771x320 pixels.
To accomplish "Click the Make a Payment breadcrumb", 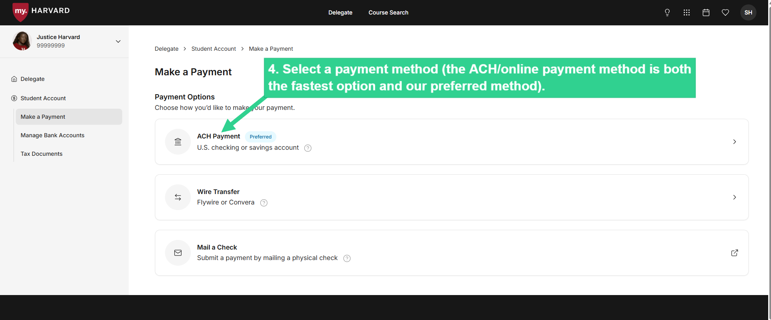I will click(271, 49).
